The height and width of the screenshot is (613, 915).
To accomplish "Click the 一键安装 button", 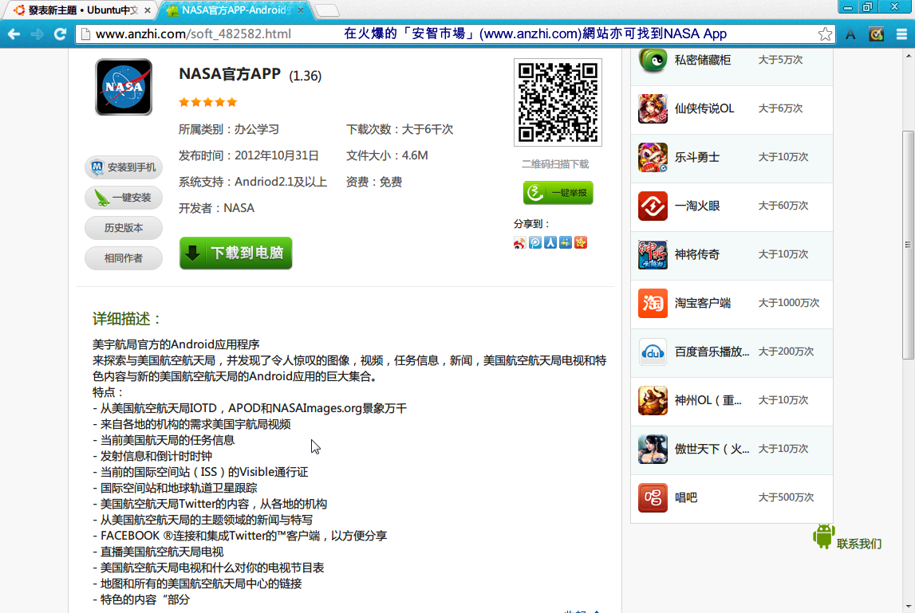I will (x=124, y=198).
